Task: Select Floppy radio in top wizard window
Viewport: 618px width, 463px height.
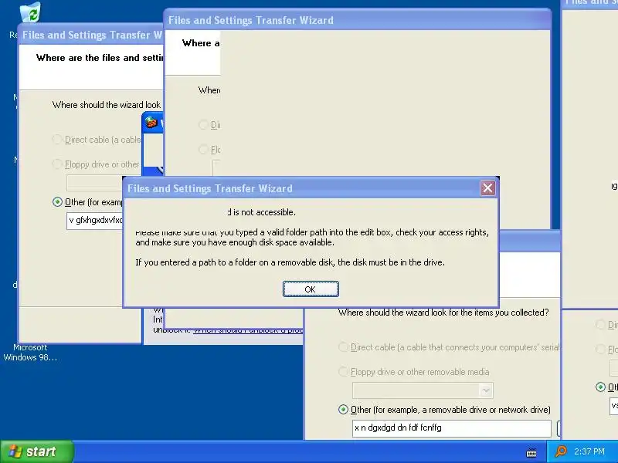Action: tap(203, 149)
